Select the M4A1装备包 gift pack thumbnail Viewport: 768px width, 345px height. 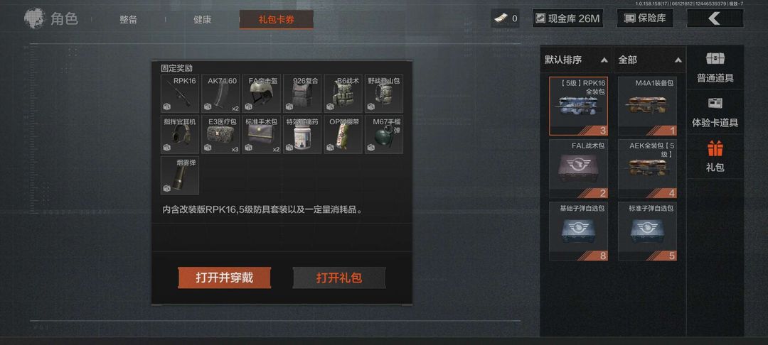click(x=648, y=106)
